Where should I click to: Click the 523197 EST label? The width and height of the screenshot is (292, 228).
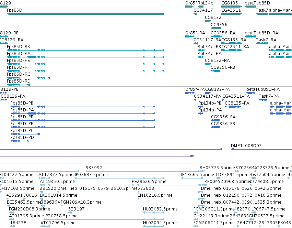tap(77, 209)
